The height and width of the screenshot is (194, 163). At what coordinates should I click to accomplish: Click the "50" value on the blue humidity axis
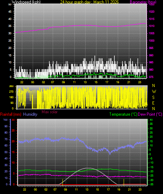click(6, 152)
